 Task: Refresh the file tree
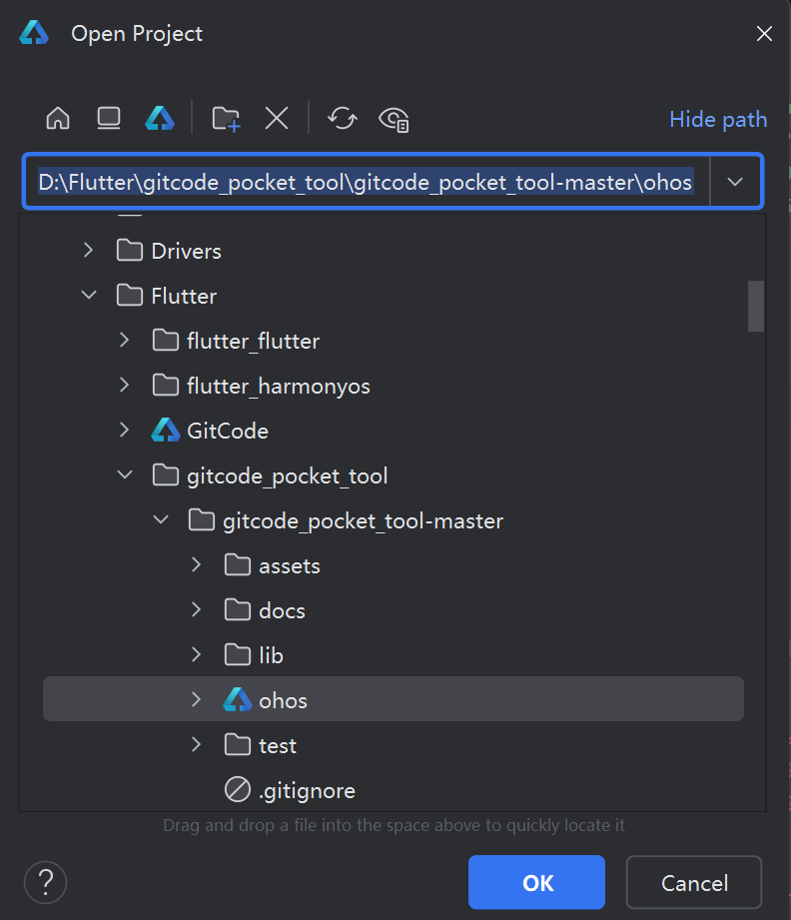(x=343, y=118)
